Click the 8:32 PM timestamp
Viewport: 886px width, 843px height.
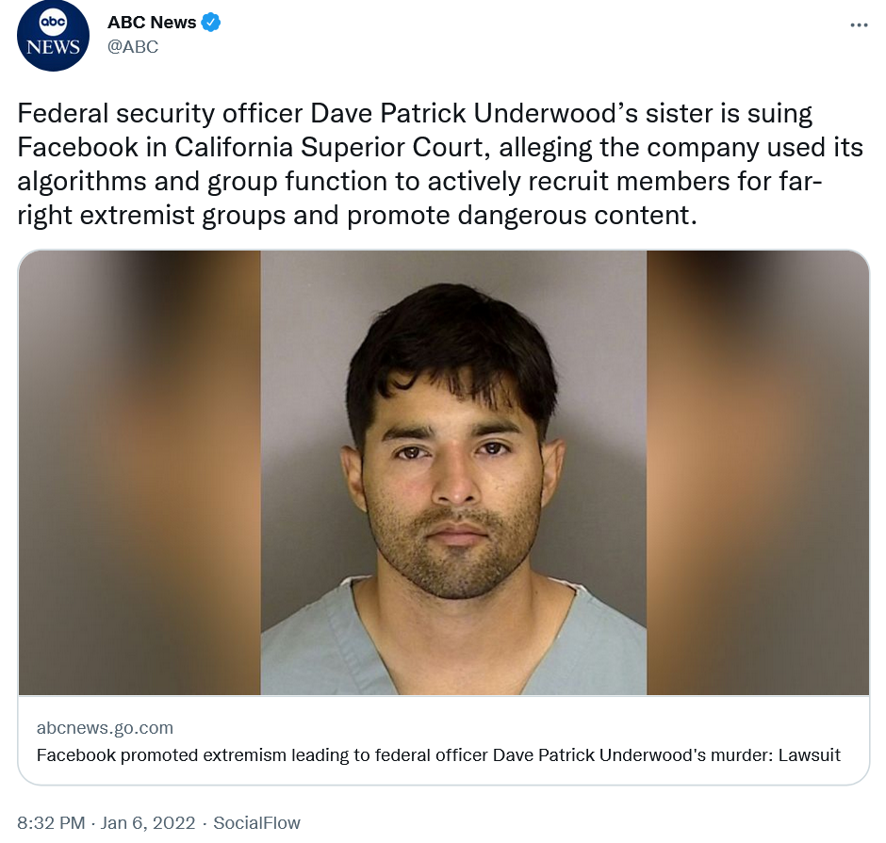pyautogui.click(x=51, y=822)
